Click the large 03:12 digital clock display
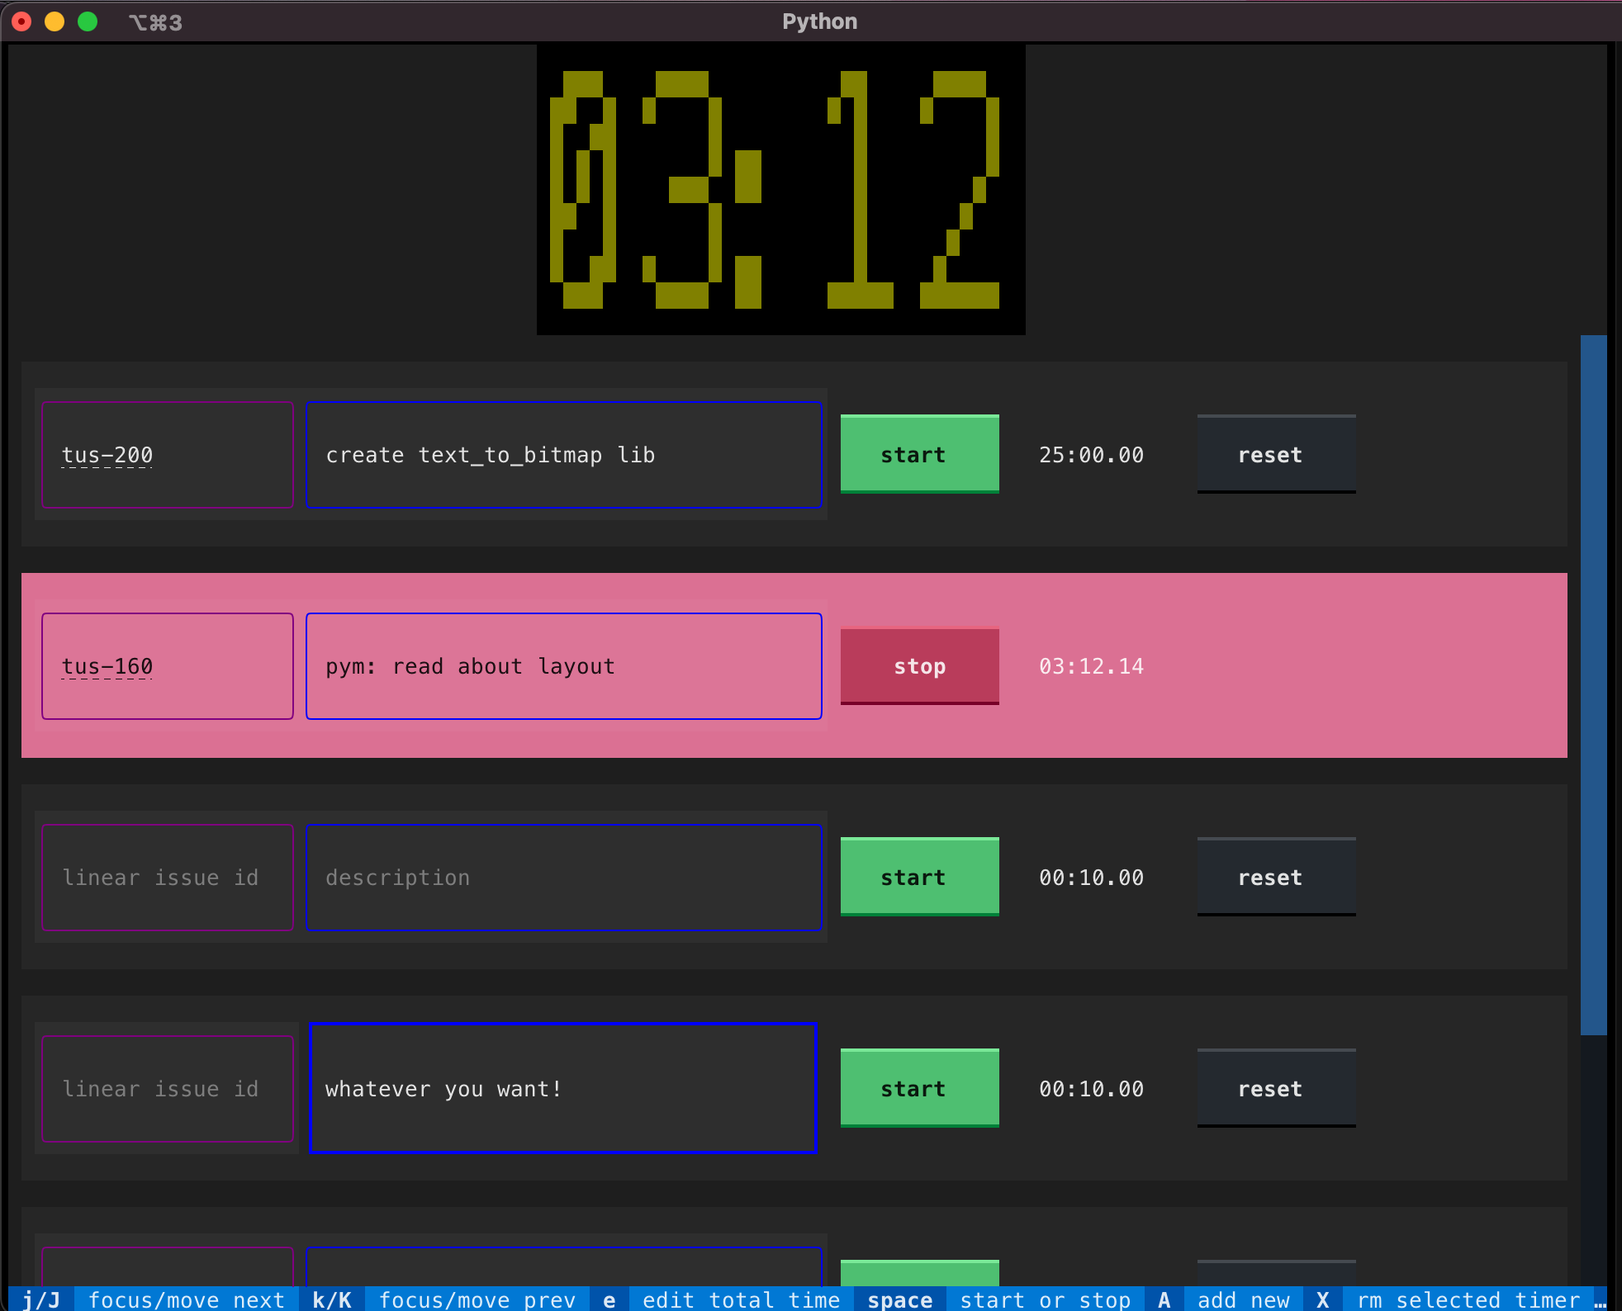Viewport: 1622px width, 1311px height. pyautogui.click(x=780, y=188)
